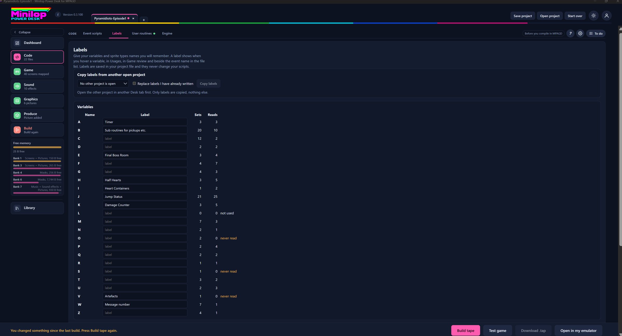Select the Game controller icon in sidebar
This screenshot has height=336, width=622.
coord(17,72)
